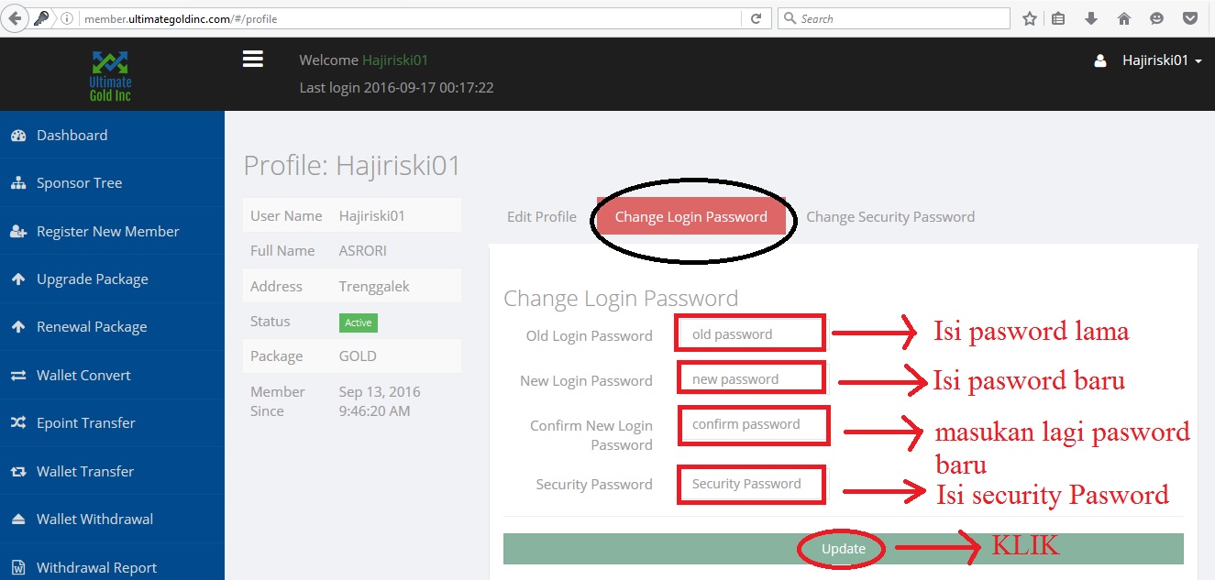Screen dimensions: 1215x580
Task: Click the Update button
Action: point(841,548)
